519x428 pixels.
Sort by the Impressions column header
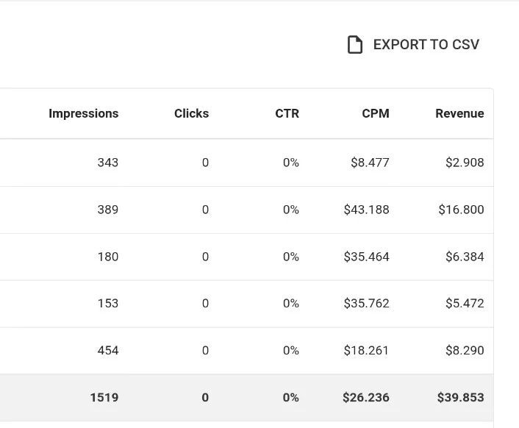(83, 113)
